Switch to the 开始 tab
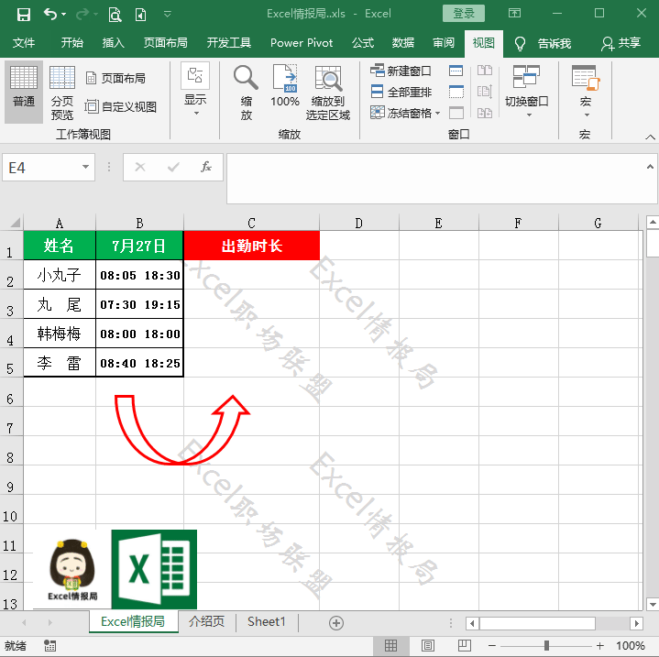659x657 pixels. coord(71,43)
